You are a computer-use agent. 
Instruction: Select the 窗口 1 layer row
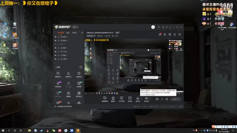point(69,55)
